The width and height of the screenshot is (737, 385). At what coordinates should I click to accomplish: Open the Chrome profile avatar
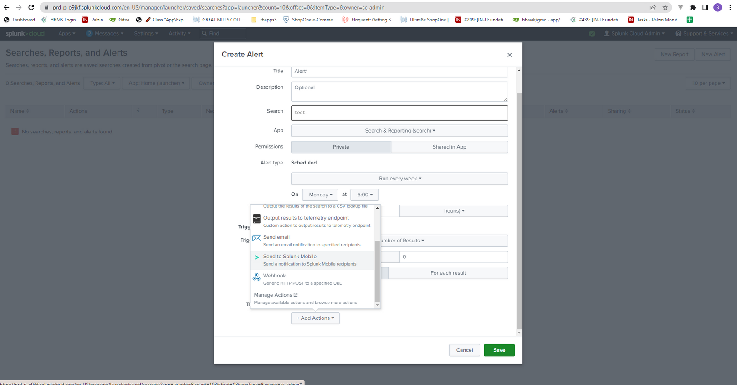tap(717, 7)
